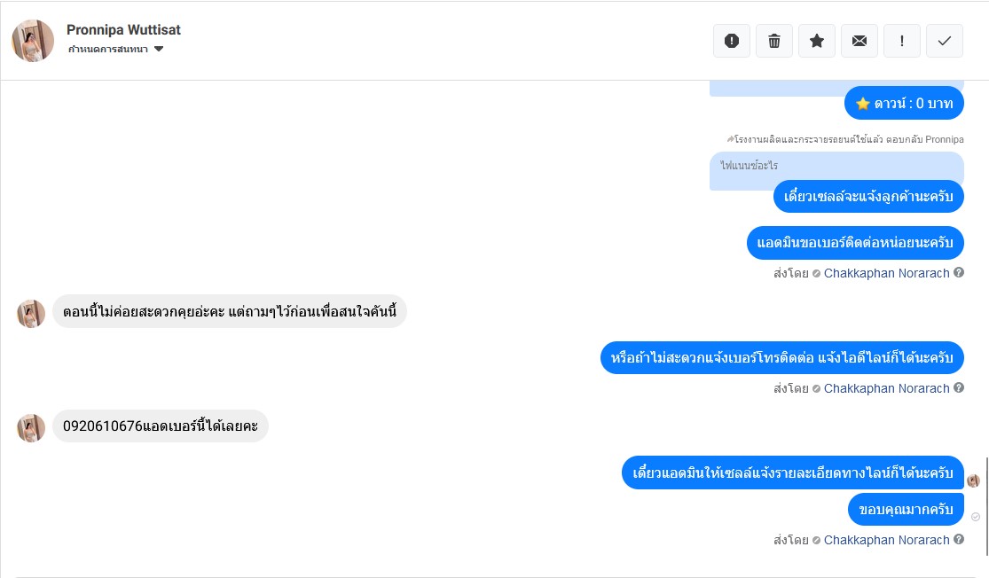This screenshot has height=578, width=989.
Task: Click the first Chakkaphan Norarach sender link
Action: tap(886, 273)
